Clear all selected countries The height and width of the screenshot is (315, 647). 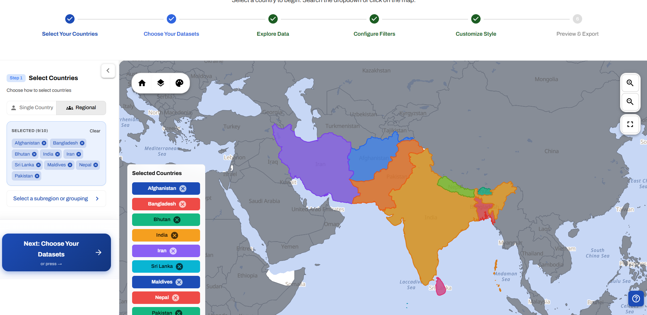pos(95,131)
